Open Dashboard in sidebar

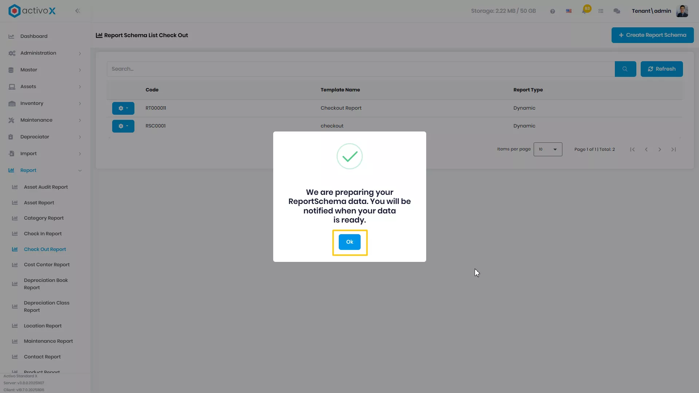tap(34, 36)
